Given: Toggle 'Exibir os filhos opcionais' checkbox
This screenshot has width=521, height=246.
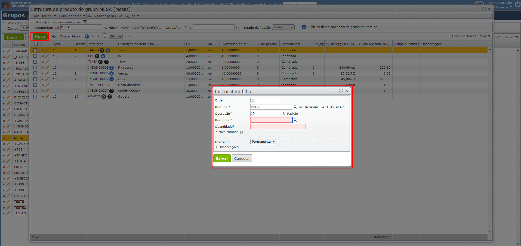Looking at the screenshot, I should (304, 27).
